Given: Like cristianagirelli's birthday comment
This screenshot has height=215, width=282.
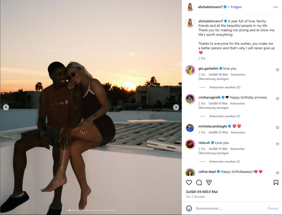Looking at the screenshot, I should [x=277, y=99].
